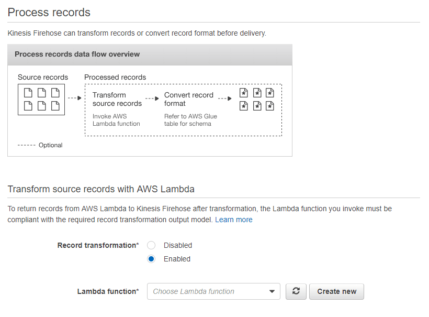This screenshot has width=429, height=317.
Task: Click the dropdown arrow of Lambda function
Action: [272, 291]
